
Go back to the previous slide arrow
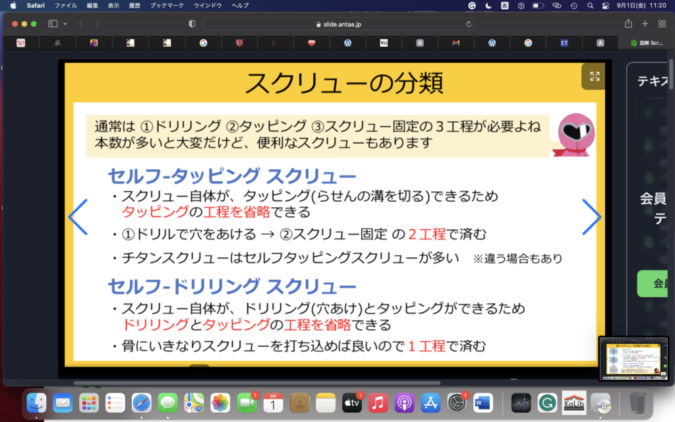(x=78, y=217)
